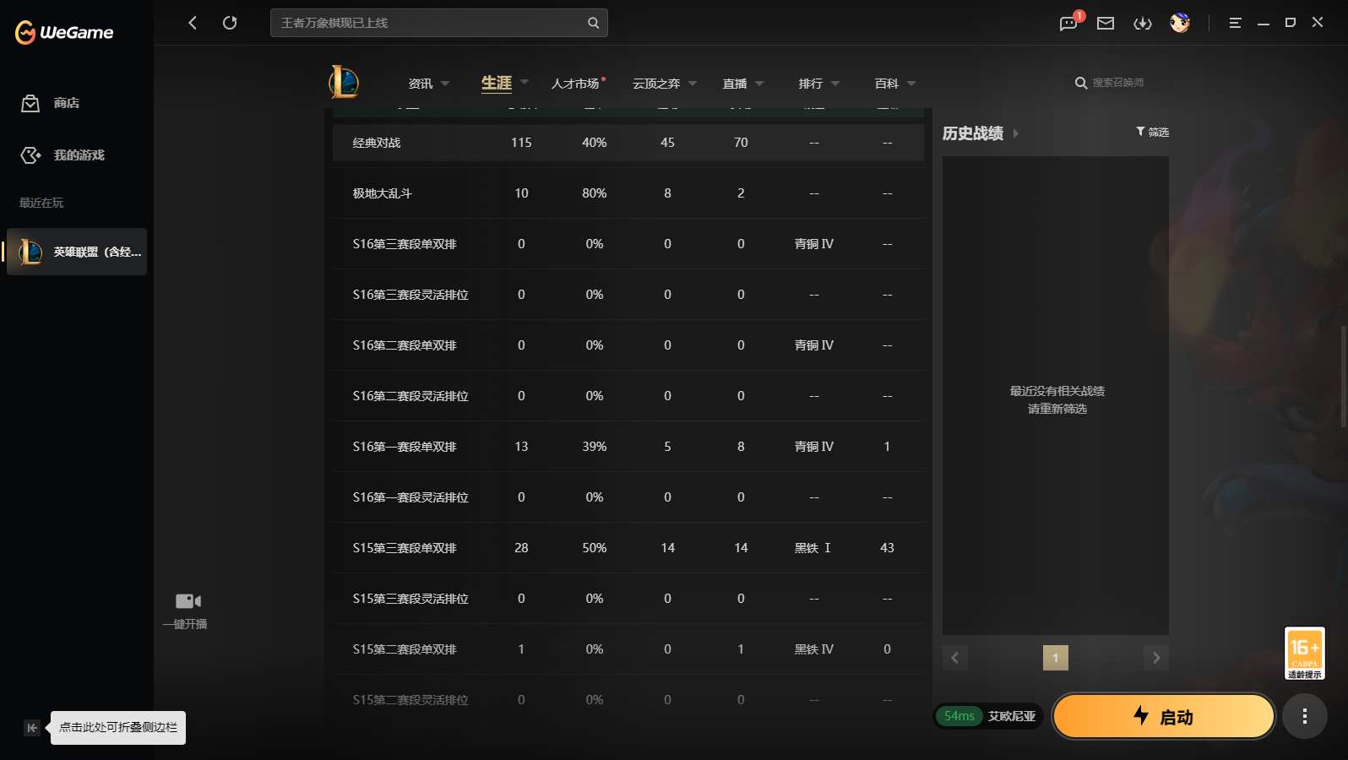Launch the game with 启动 button
The width and height of the screenshot is (1348, 760).
tap(1164, 716)
